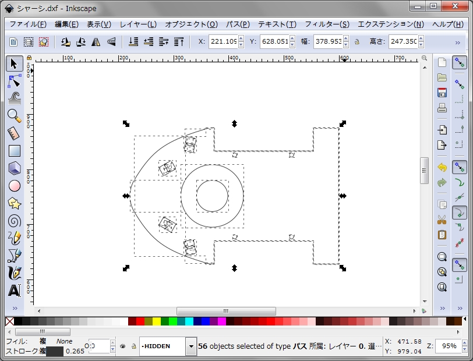Toggle the width-height lock ratio

point(357,42)
